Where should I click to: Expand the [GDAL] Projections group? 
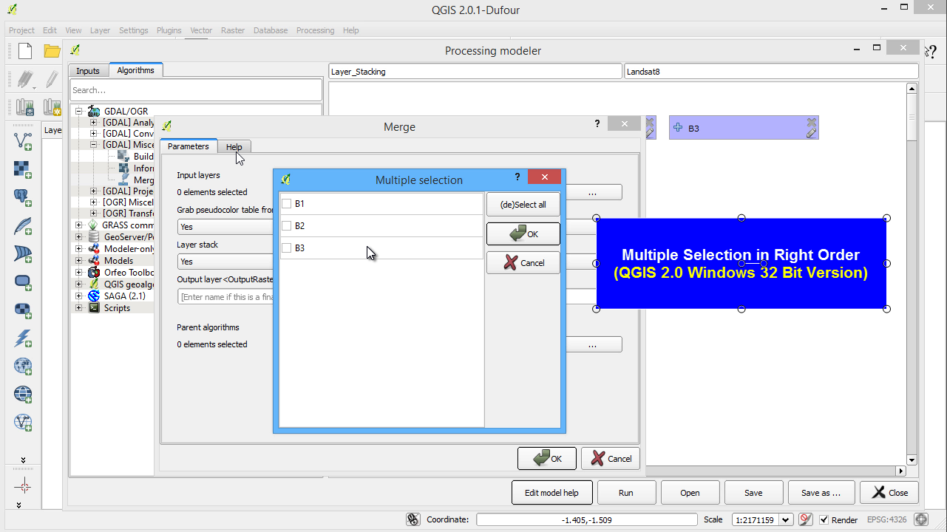(94, 191)
